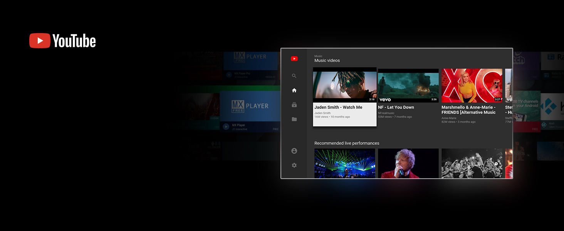The height and width of the screenshot is (231, 564).
Task: Go to Home using the house icon
Action: tap(294, 90)
